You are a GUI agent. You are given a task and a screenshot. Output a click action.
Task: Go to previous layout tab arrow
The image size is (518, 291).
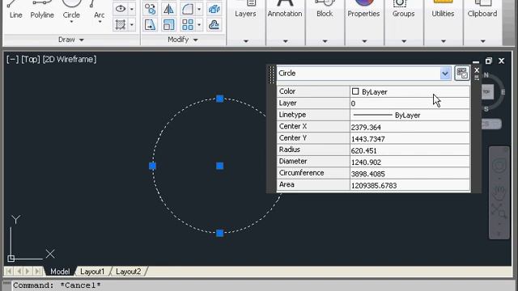(19, 272)
